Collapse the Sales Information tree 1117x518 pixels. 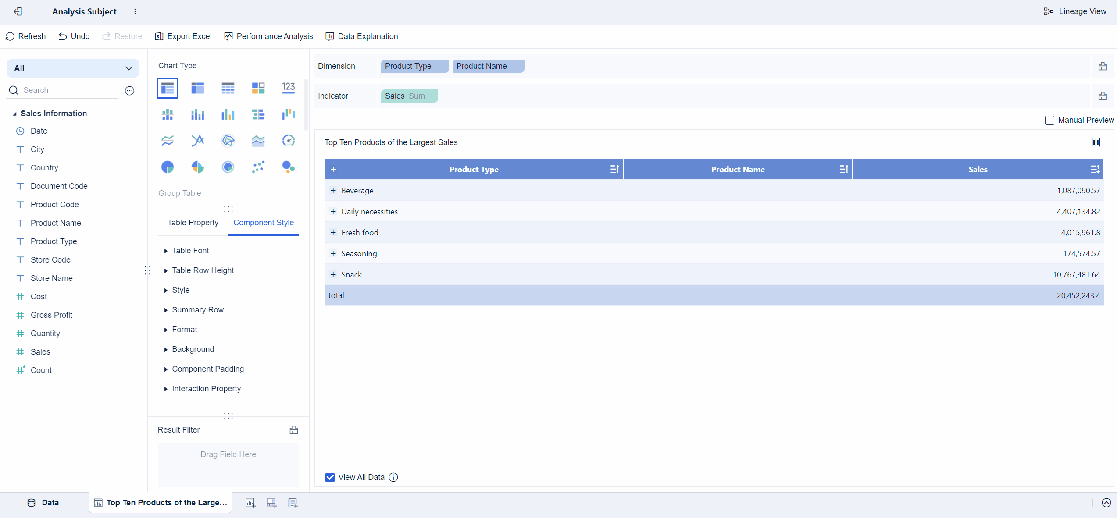(14, 114)
